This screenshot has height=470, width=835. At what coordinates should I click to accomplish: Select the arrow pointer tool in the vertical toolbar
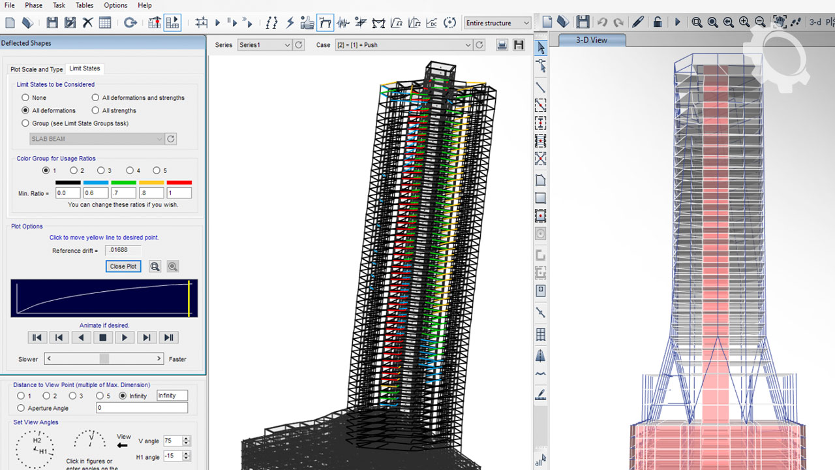541,48
